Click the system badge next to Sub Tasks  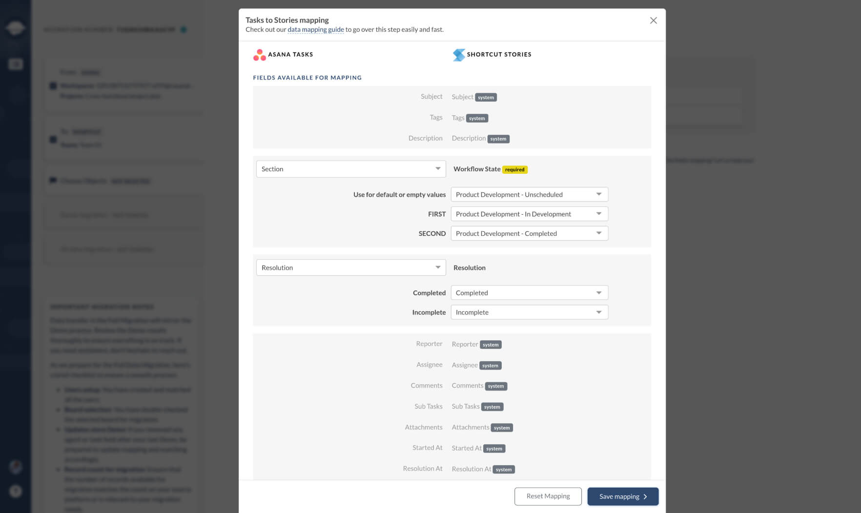click(x=492, y=407)
